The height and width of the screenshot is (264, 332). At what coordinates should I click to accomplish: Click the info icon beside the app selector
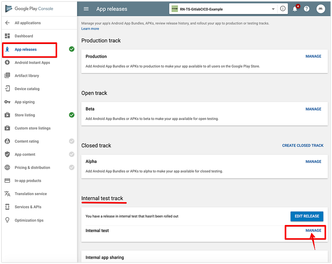[x=283, y=9]
